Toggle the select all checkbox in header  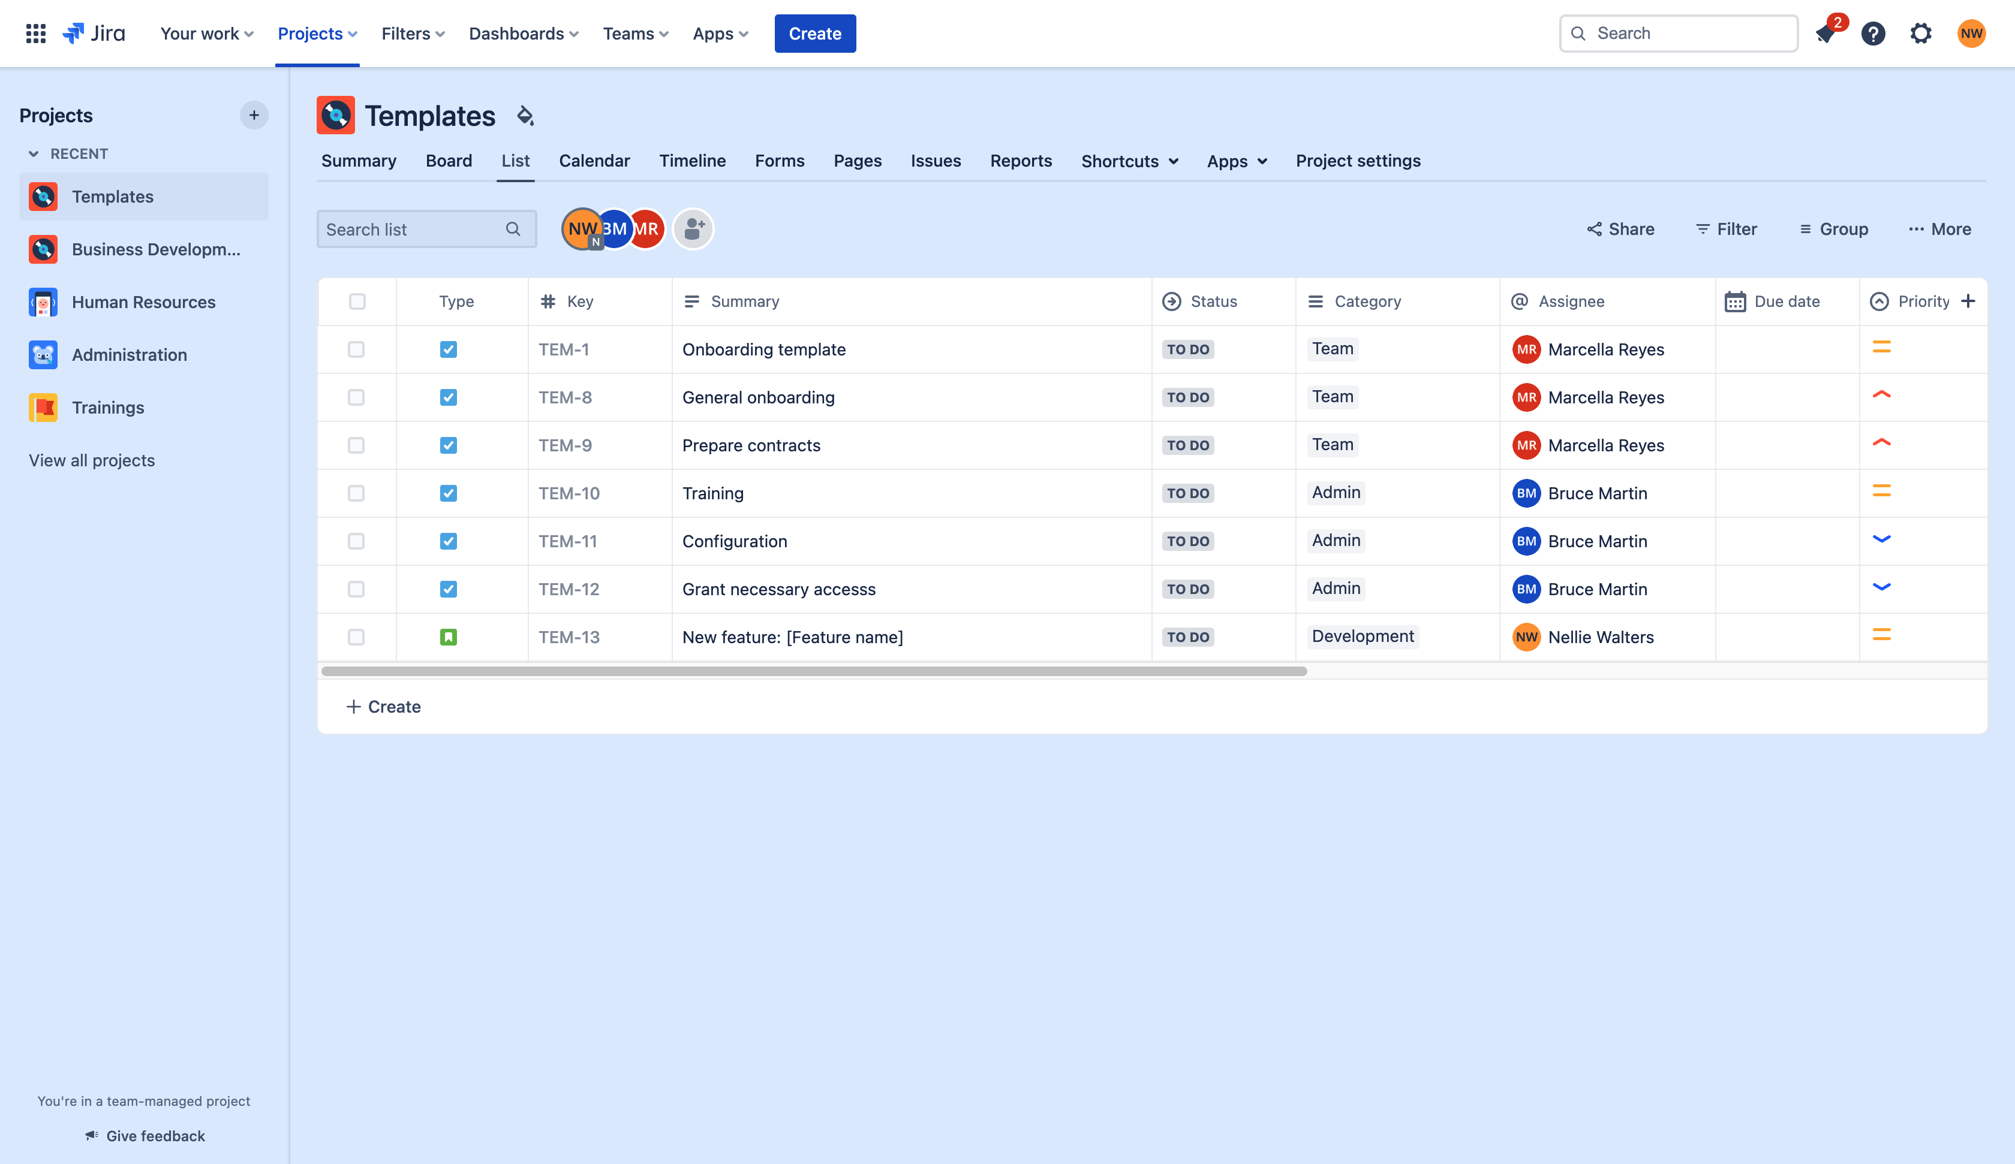357,301
